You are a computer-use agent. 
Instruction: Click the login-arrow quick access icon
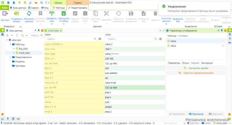[x=41, y=3]
